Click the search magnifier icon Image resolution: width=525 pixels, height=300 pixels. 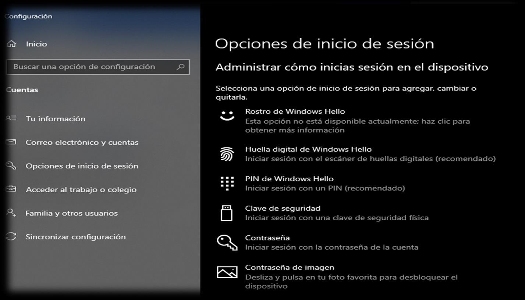tap(180, 67)
